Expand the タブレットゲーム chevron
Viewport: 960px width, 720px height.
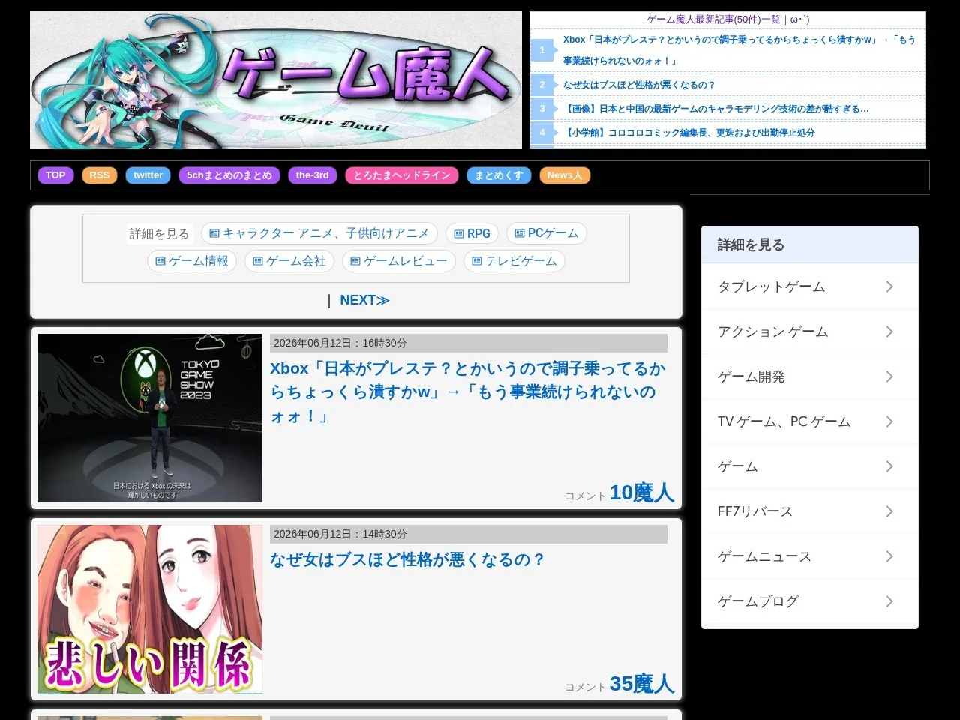889,286
